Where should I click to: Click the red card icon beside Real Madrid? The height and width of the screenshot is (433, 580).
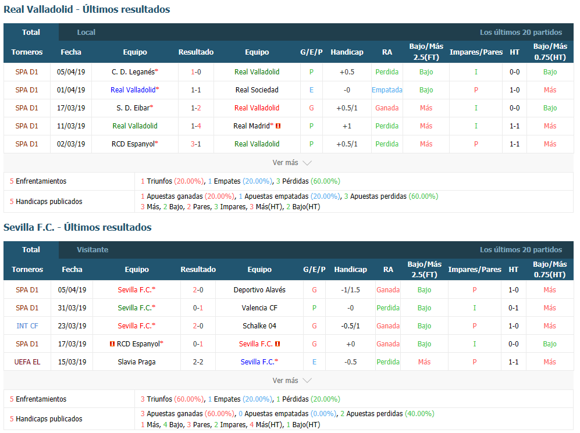tap(278, 126)
